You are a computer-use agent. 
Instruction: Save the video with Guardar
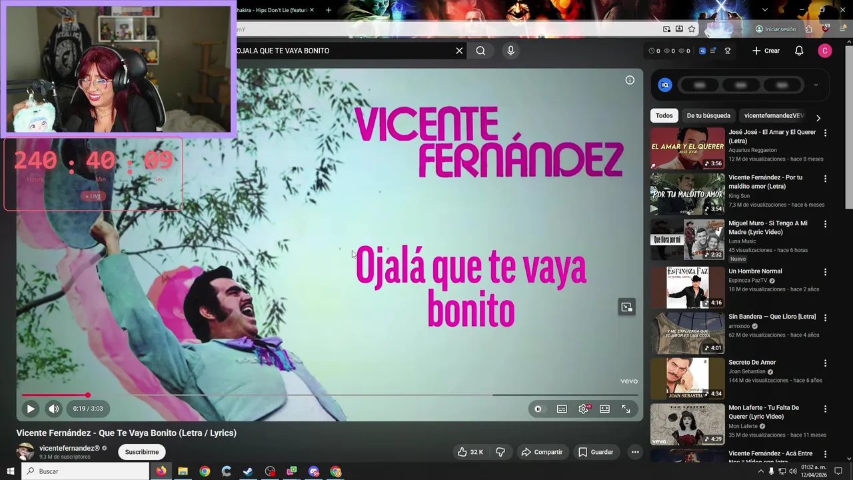596,452
